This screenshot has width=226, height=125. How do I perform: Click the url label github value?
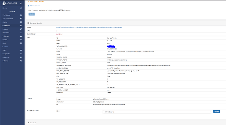tap(109, 105)
